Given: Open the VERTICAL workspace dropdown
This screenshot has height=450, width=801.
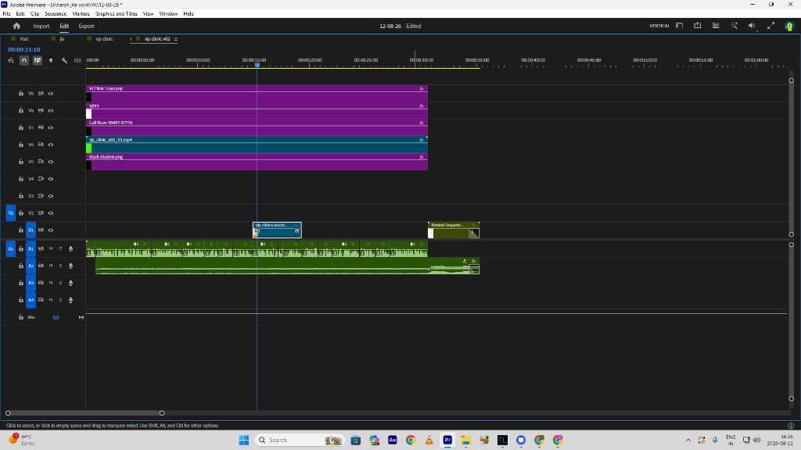Looking at the screenshot, I should [659, 26].
